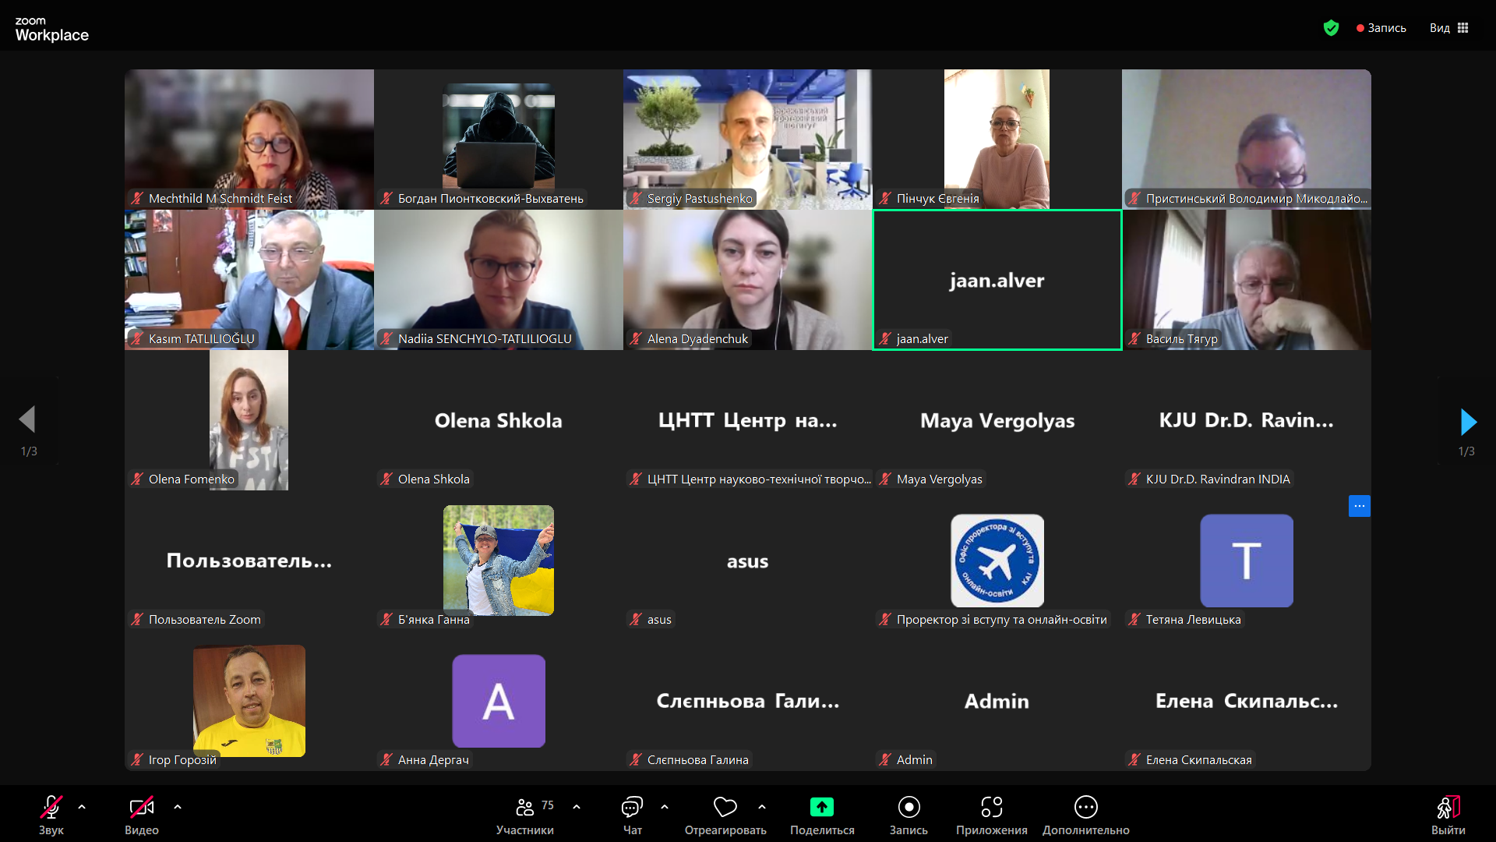Click the green Поделиться share screen button
Viewport: 1496px width, 842px height.
point(821,808)
